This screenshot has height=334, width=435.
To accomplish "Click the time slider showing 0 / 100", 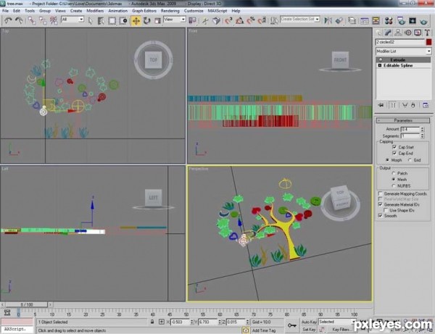I will tap(27, 304).
